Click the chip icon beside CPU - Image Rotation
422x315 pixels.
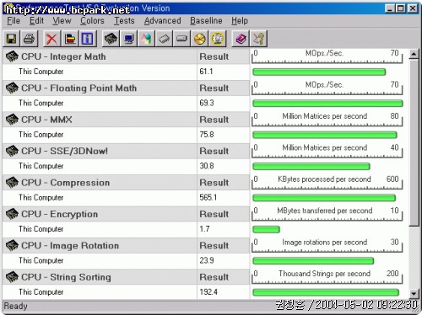tap(12, 245)
